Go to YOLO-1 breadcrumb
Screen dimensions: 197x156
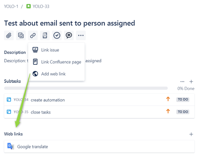(11, 6)
